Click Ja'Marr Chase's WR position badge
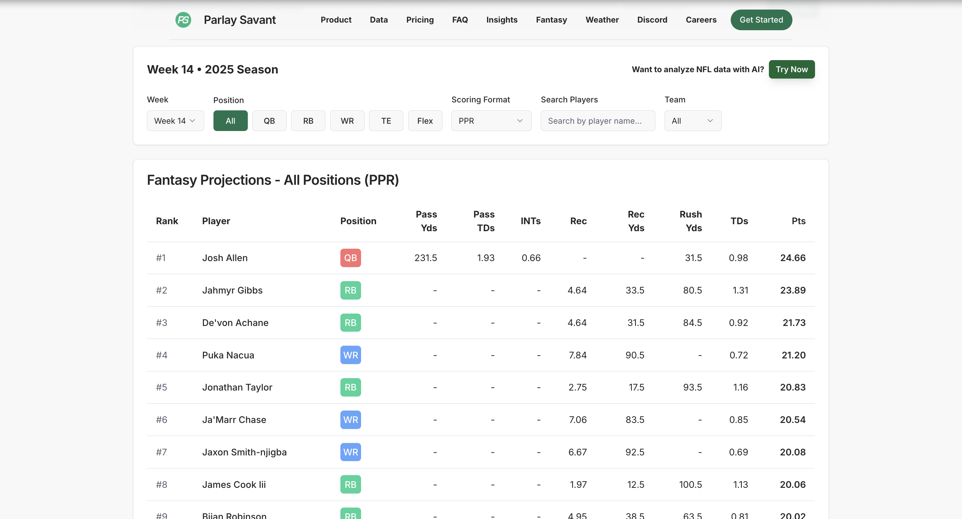The width and height of the screenshot is (962, 519). pyautogui.click(x=350, y=420)
